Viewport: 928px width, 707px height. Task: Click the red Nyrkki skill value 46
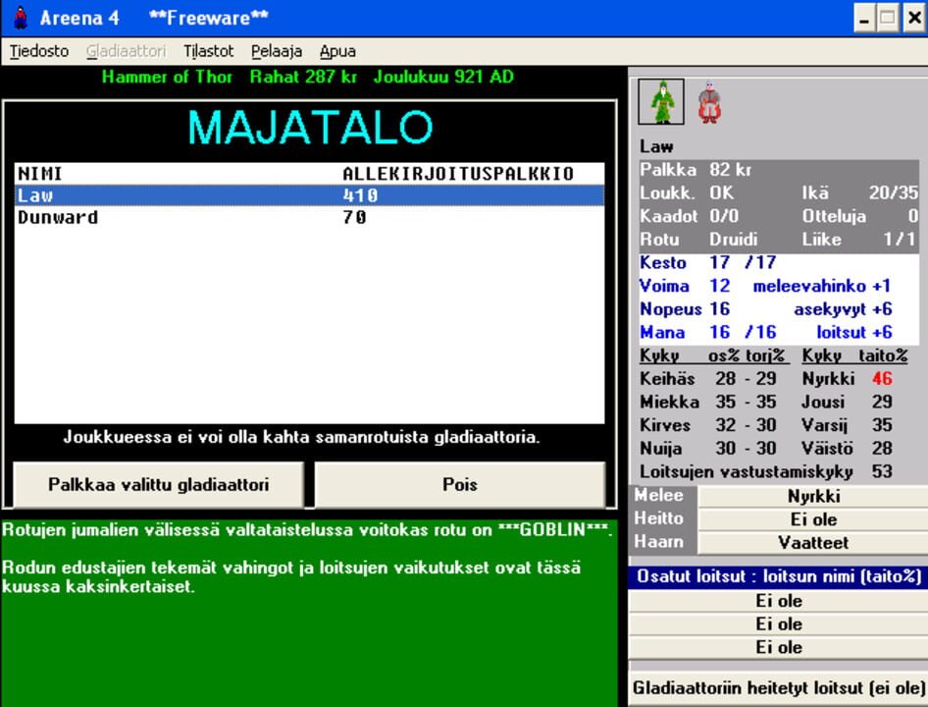(x=882, y=379)
